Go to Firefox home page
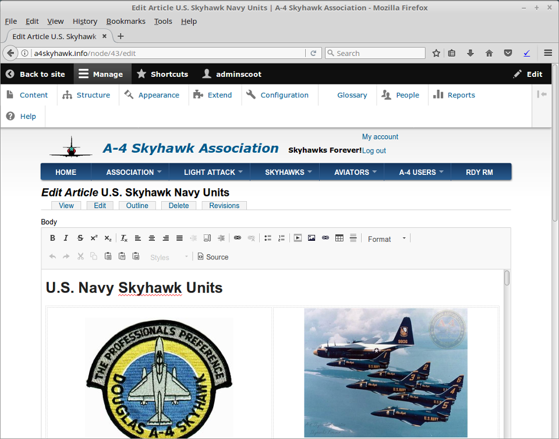Screen dimensions: 559x439 pos(489,53)
